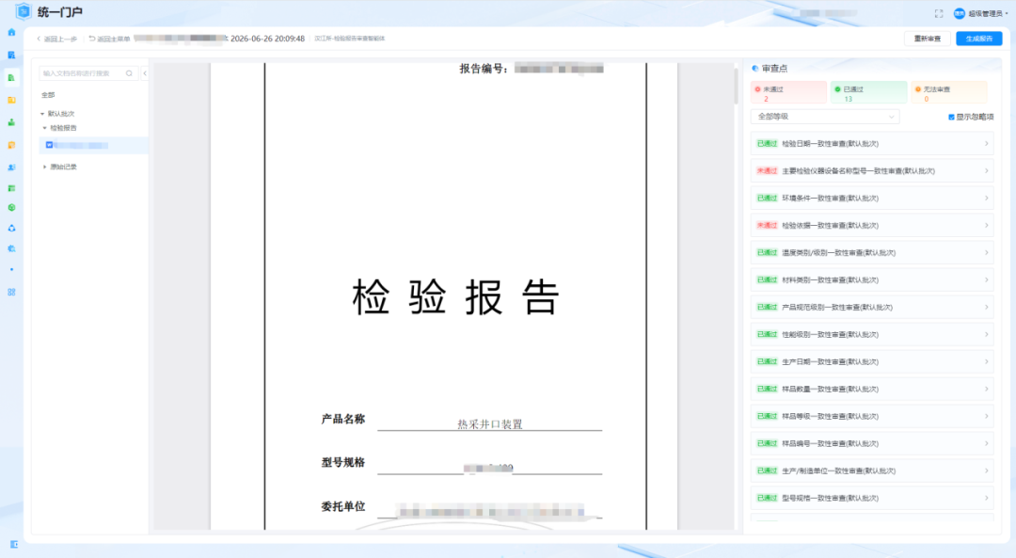Expand 主要检验仪器设备名称型号一致性审查 item
Screen dimensions: 1016x558
(871, 171)
